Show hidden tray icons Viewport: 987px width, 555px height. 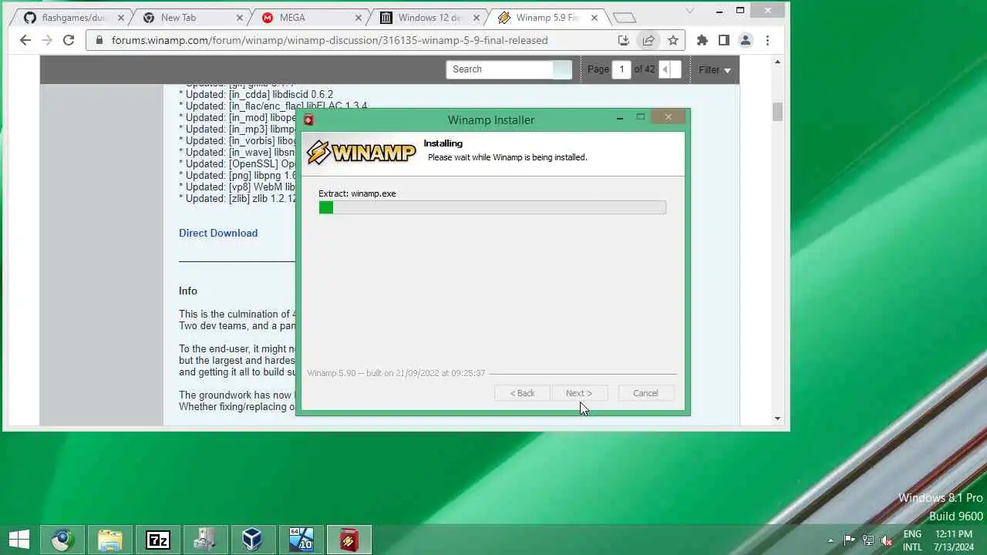pos(830,540)
